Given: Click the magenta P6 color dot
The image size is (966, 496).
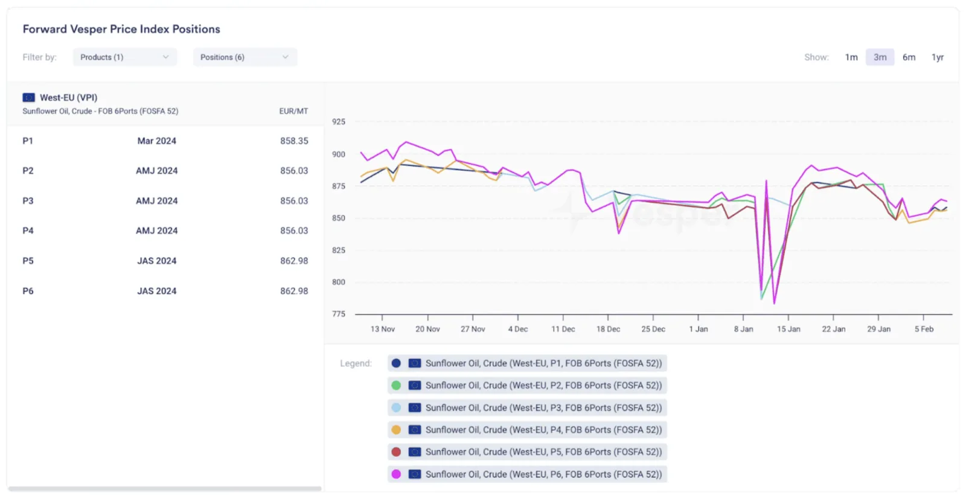Looking at the screenshot, I should click(x=396, y=474).
